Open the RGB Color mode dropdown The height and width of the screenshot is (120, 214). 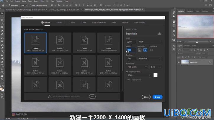coord(137,67)
